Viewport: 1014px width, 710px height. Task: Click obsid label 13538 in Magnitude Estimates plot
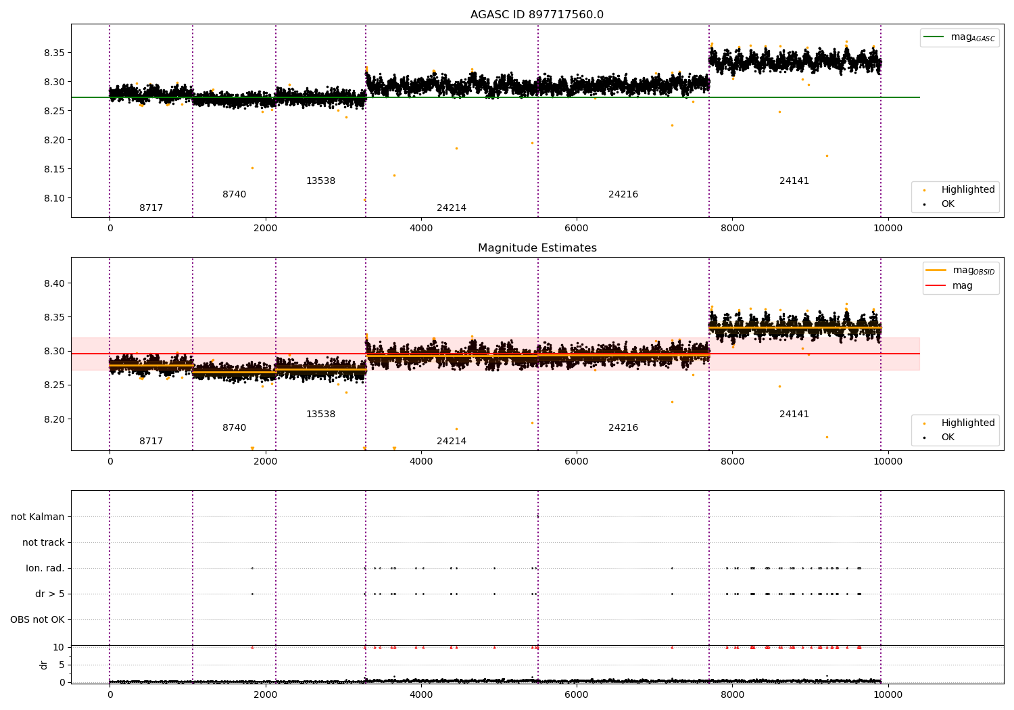tap(321, 415)
